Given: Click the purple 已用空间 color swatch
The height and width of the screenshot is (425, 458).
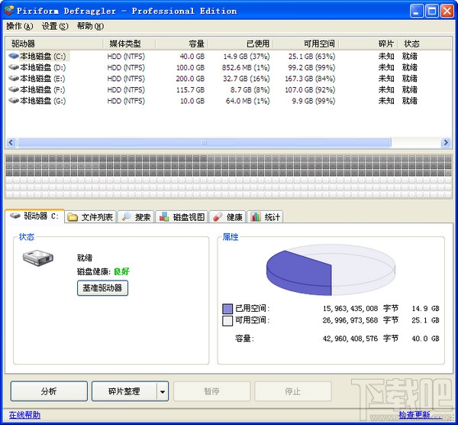Looking at the screenshot, I should [227, 309].
